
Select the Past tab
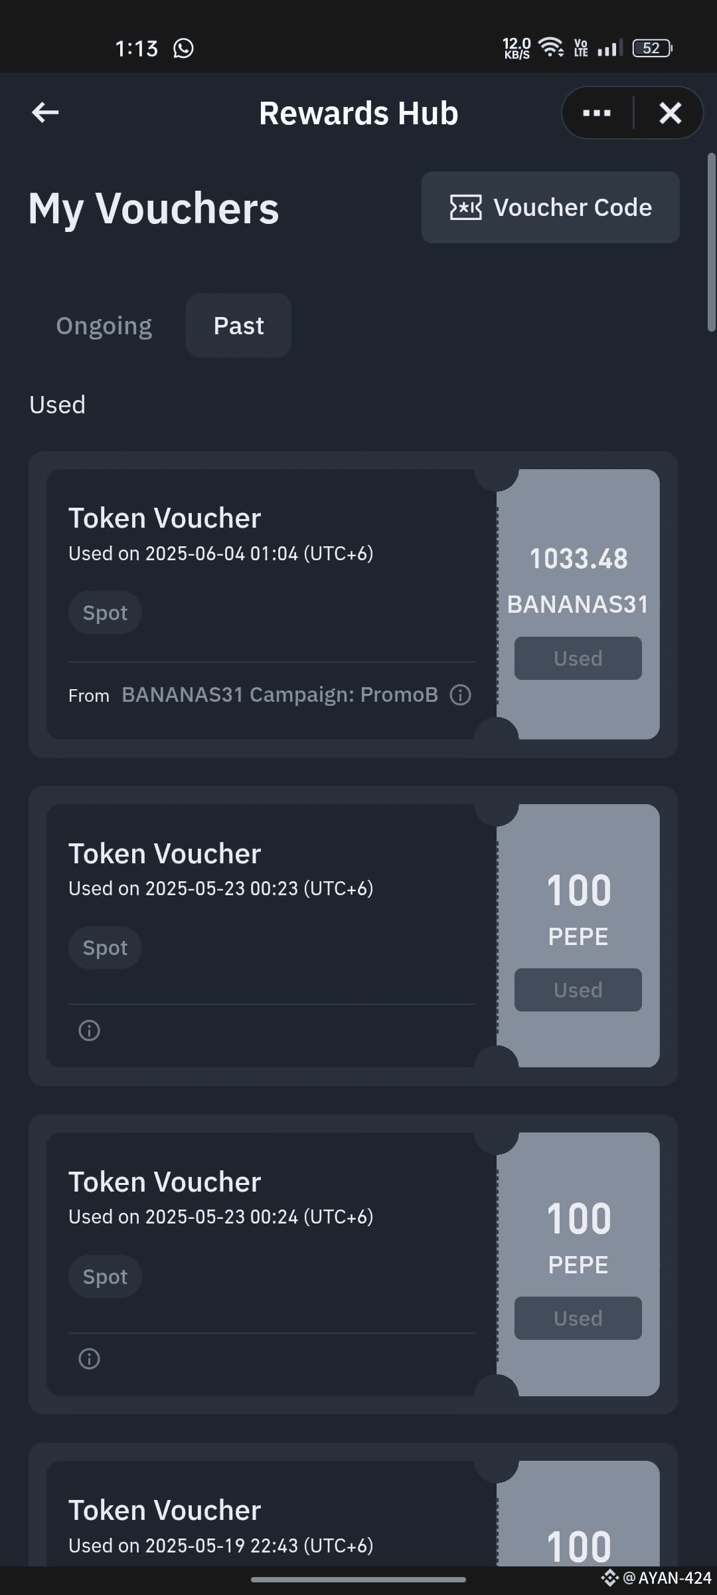[238, 326]
